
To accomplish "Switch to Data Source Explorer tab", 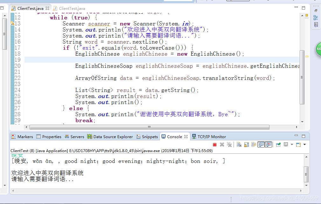I will tap(110, 137).
